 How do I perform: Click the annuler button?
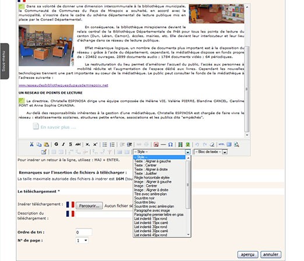click(x=271, y=255)
